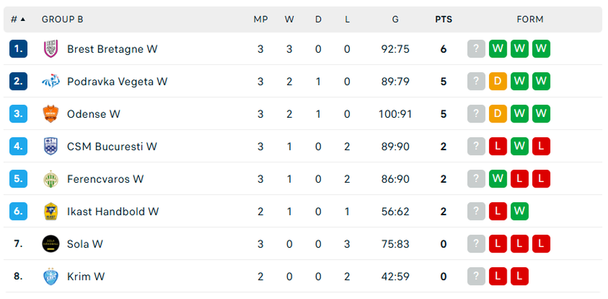This screenshot has width=608, height=299.
Task: Sort standings by the # rank column
Action: coord(18,20)
